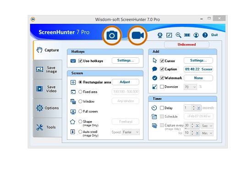Click the keyboard icon beside Use hotkeys

73,61
